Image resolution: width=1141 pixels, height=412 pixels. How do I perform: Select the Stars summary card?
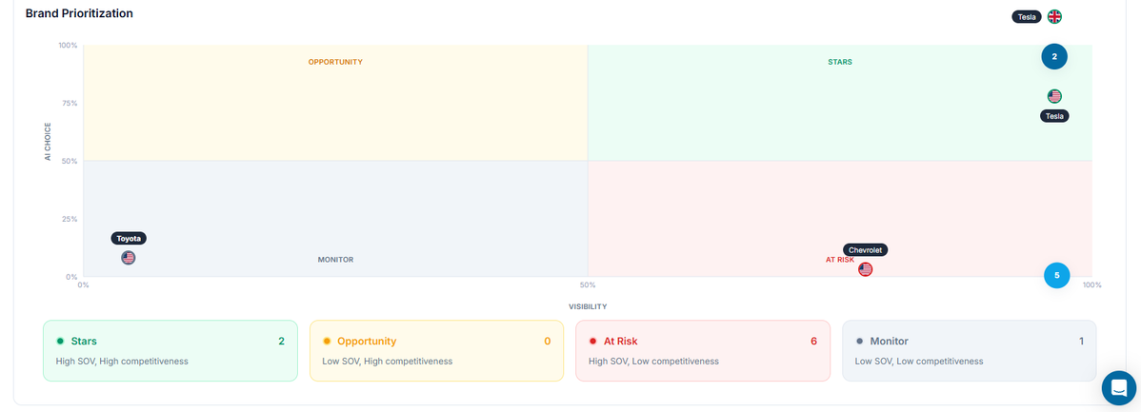(170, 350)
